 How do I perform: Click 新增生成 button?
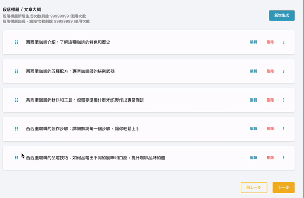coord(282,15)
